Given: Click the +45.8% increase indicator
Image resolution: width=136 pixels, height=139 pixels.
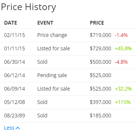Looking at the screenshot, I should [x=123, y=48].
